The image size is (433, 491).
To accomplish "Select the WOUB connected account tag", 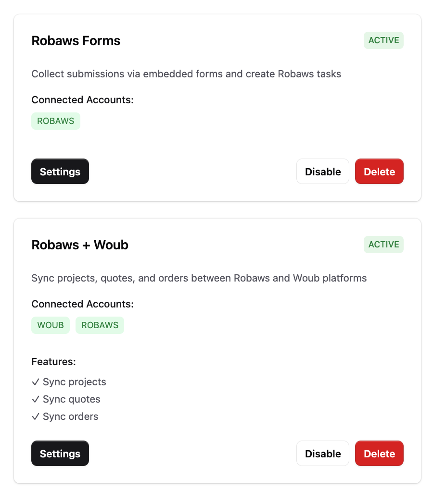I will point(51,325).
